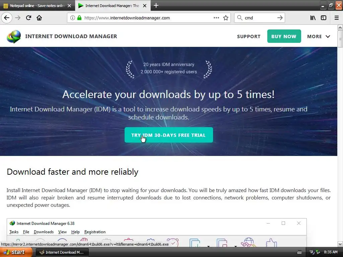Click the IDM globe logo

click(14, 36)
